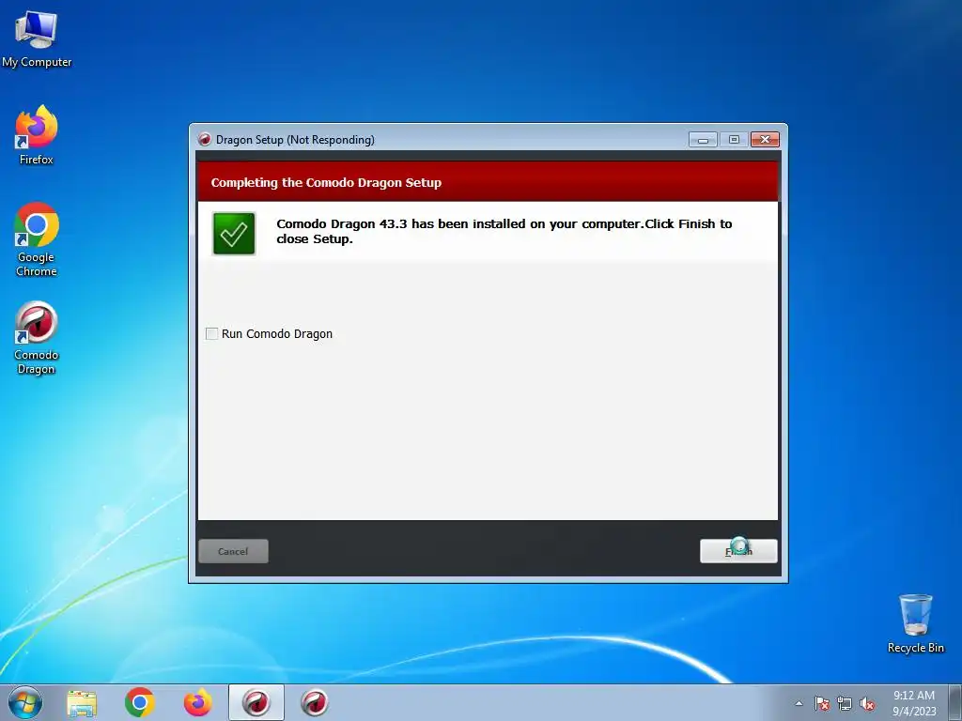Close the Dragon Setup window
Viewport: 962px width, 721px height.
click(x=765, y=140)
